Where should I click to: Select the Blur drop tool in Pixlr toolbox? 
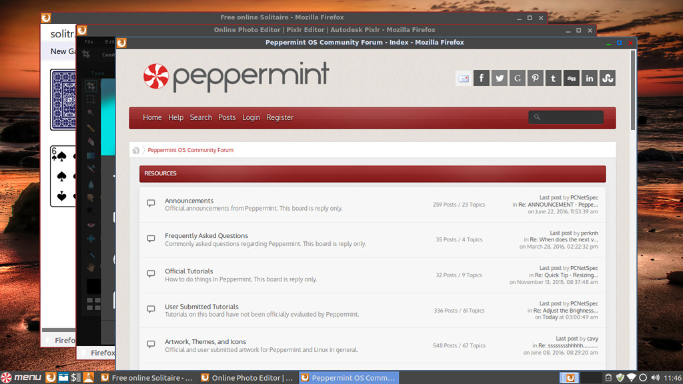pos(91,185)
